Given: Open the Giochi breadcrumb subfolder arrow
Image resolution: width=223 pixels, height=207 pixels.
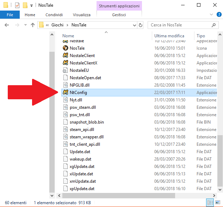Looking at the screenshot, I should 67,25.
